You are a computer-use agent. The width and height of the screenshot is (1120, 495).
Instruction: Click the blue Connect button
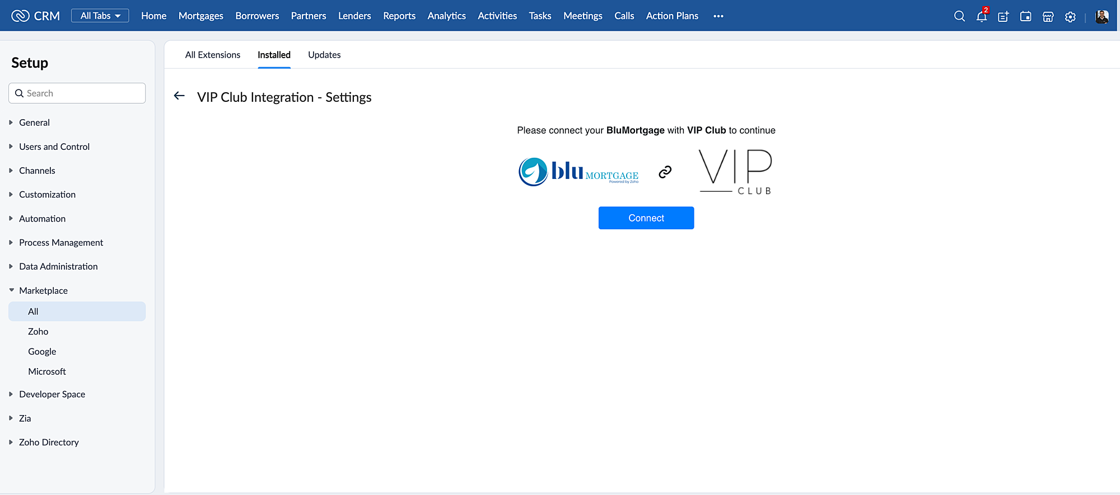point(646,218)
